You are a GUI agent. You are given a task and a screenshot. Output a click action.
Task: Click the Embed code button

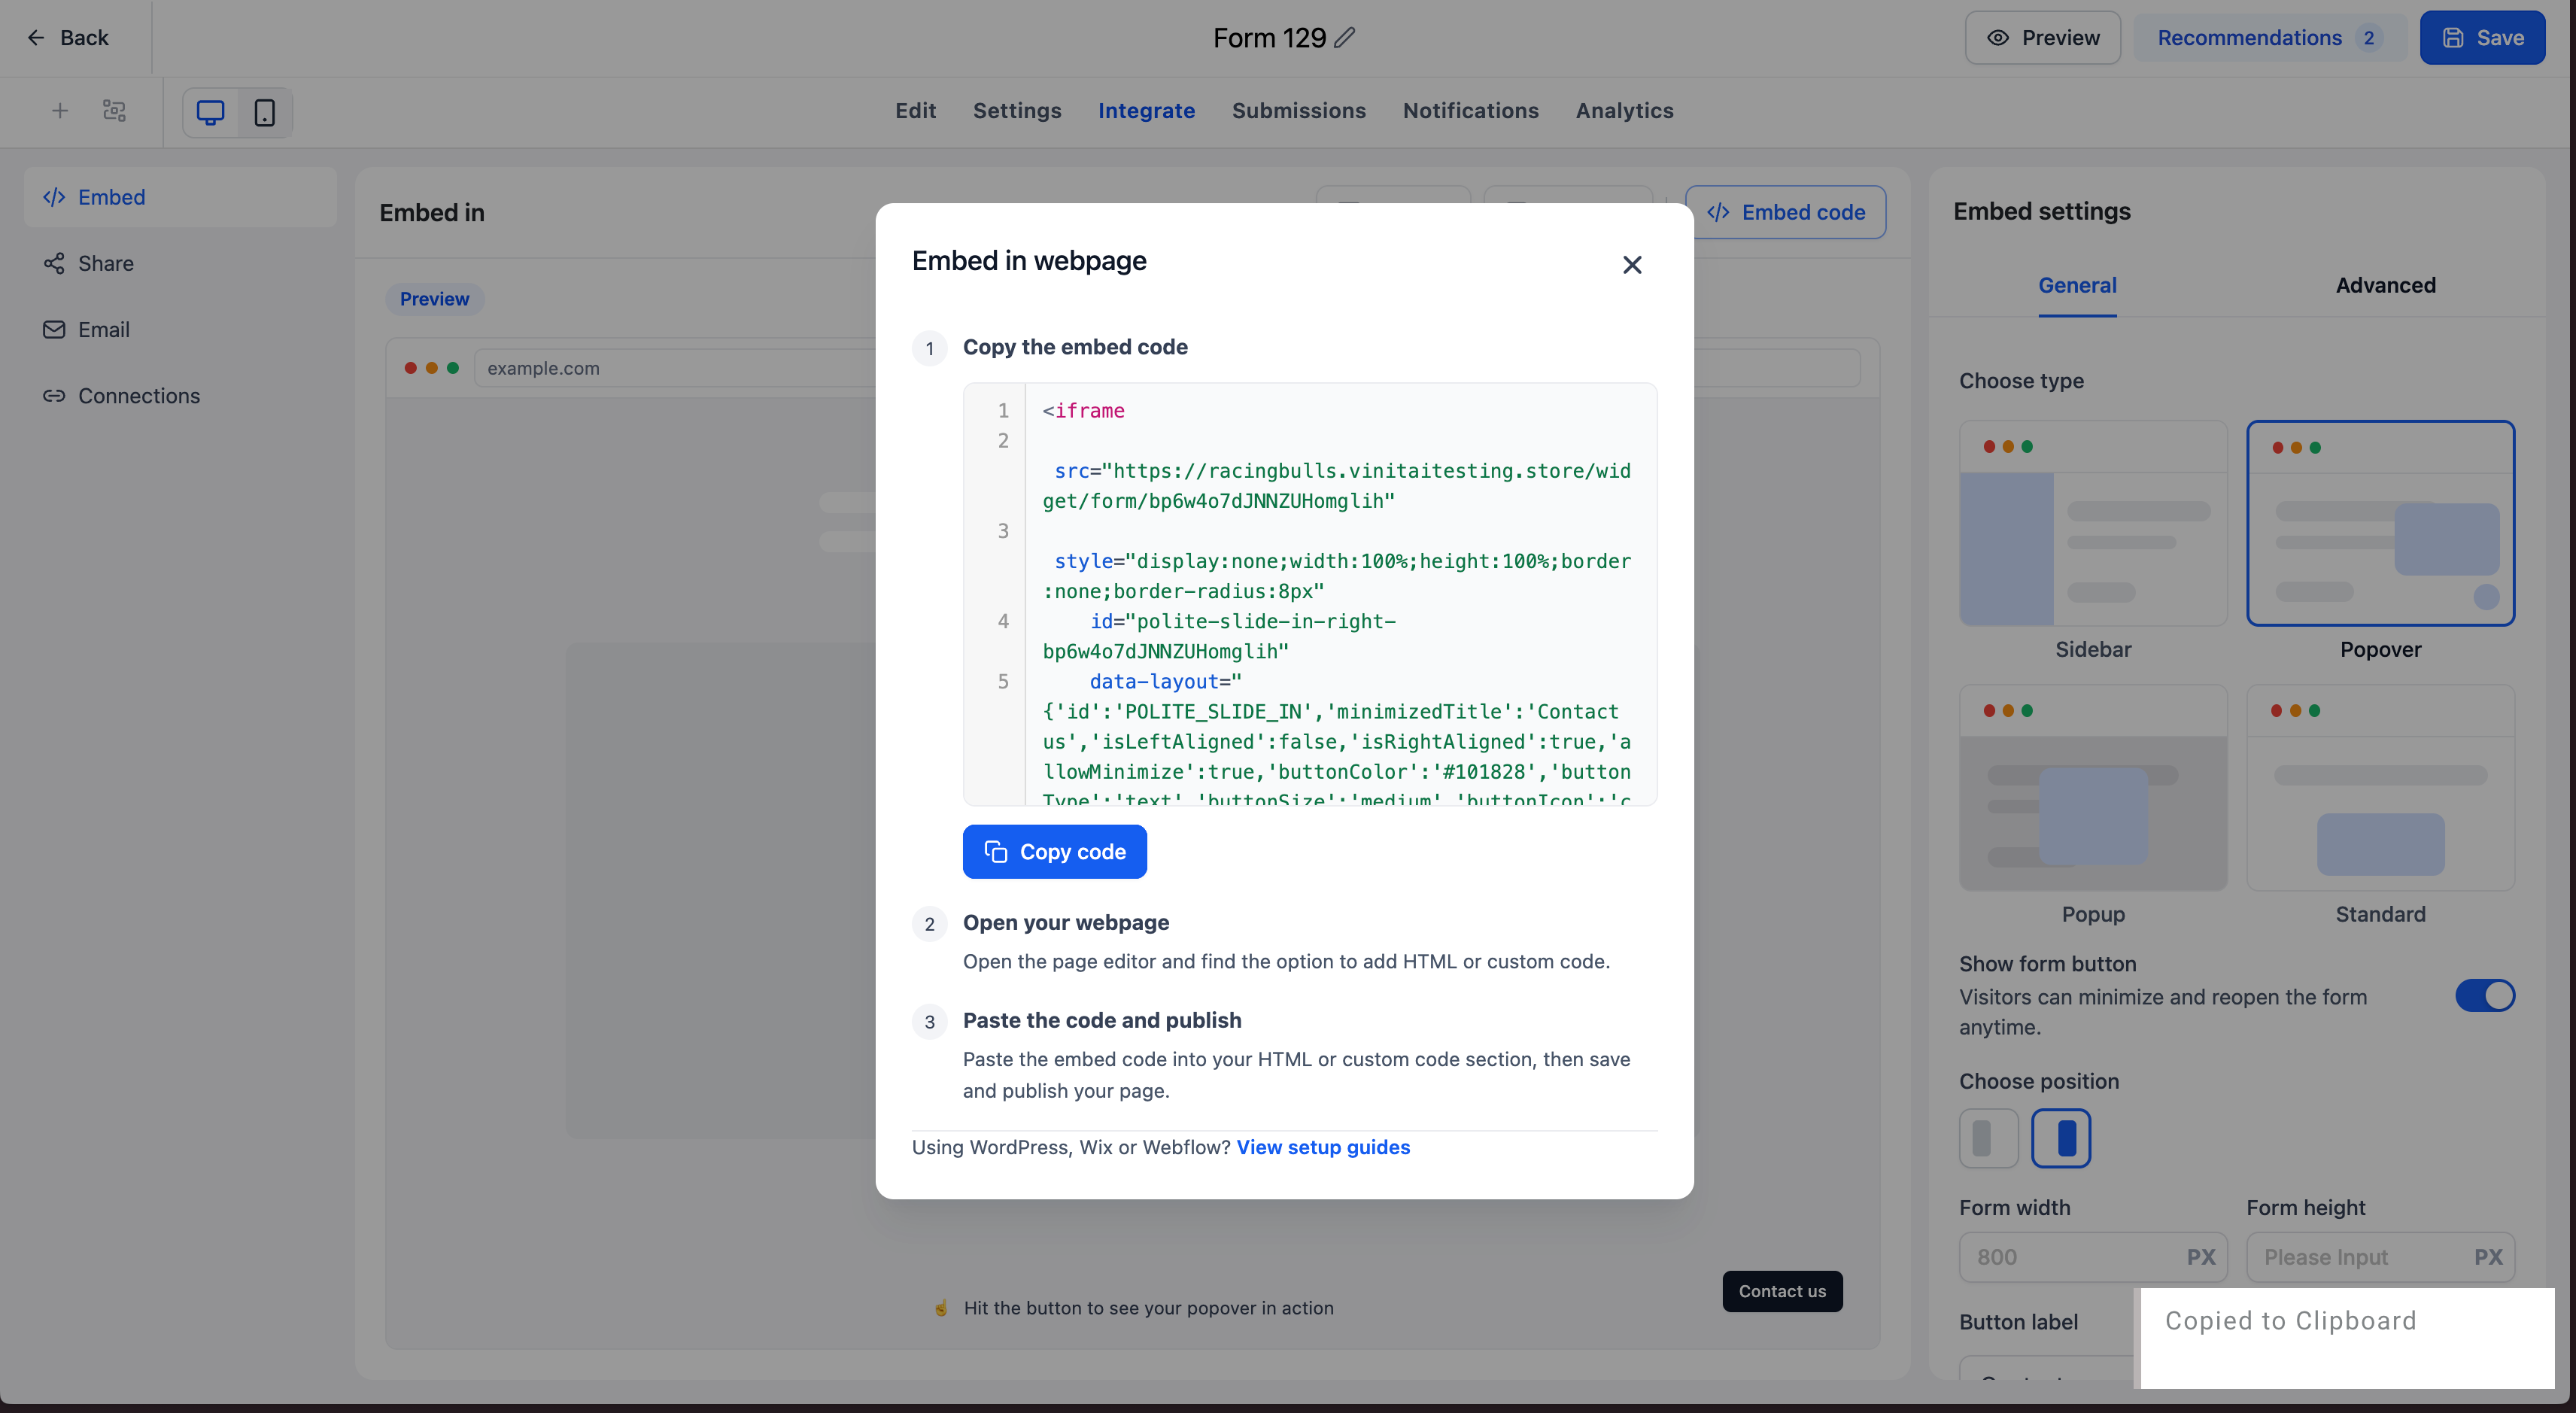point(1786,212)
